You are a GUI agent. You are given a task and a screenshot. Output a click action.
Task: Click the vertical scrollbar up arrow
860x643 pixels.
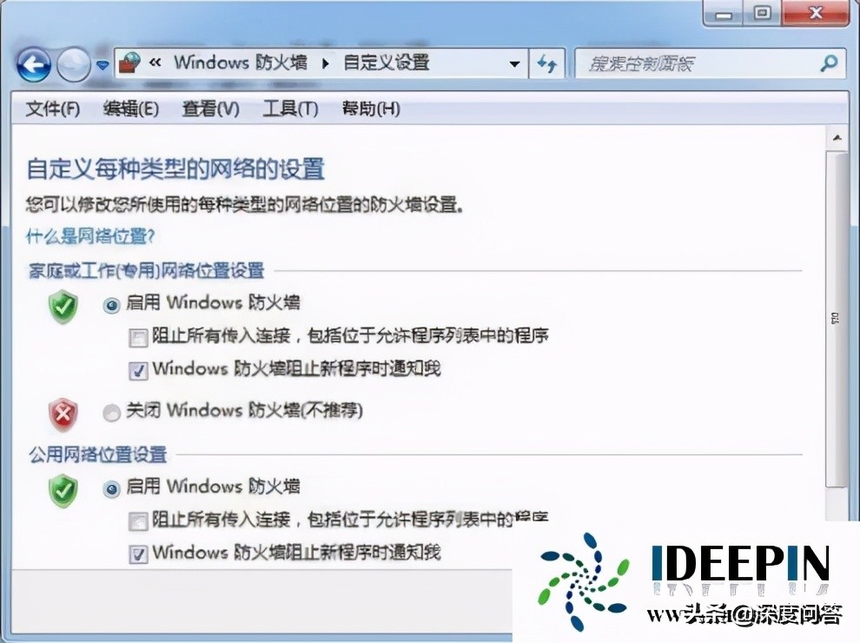838,136
